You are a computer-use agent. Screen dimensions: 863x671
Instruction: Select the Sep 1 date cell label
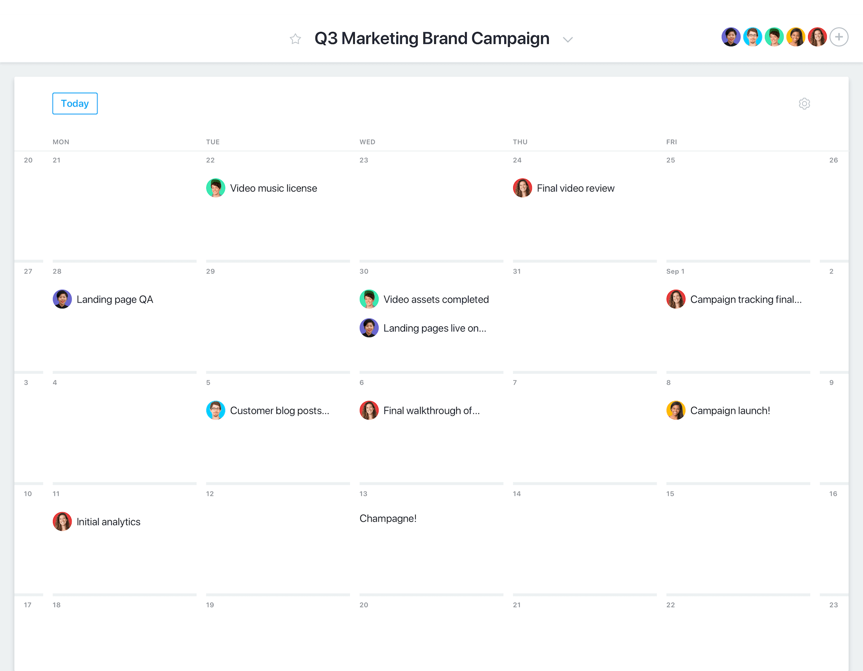click(x=675, y=271)
